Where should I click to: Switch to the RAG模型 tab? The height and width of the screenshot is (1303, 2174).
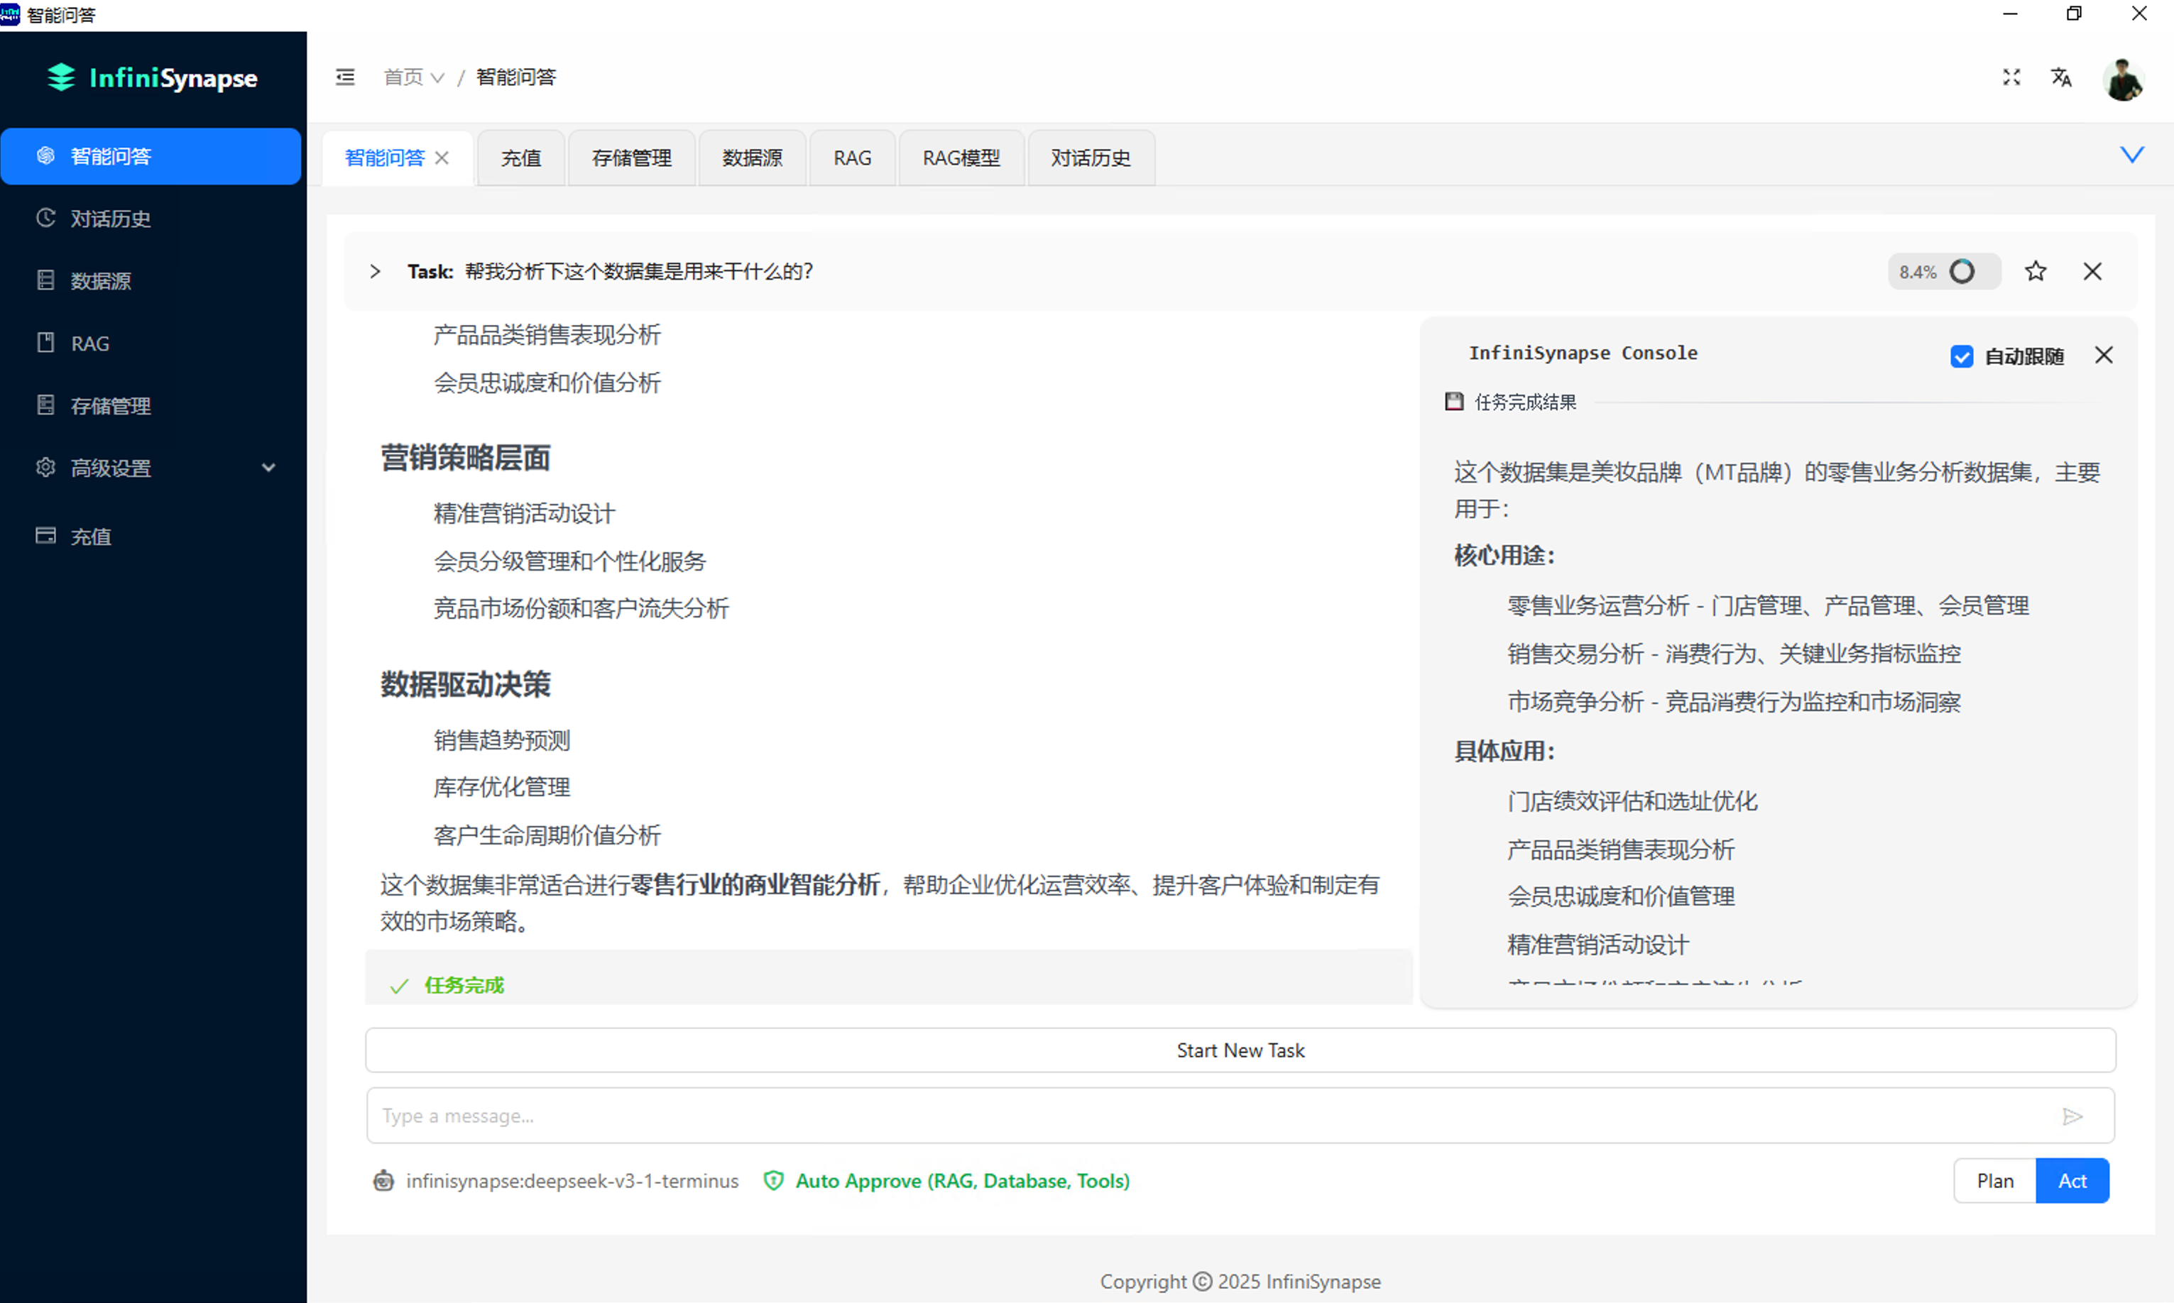[x=961, y=158]
